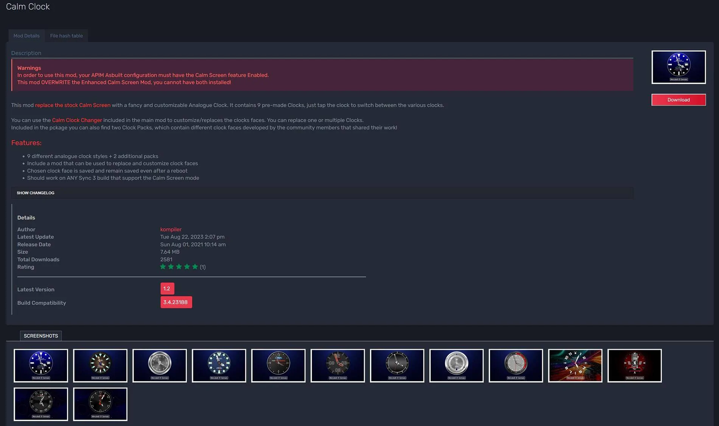Open the first screenshot with blue Rolex clock
The height and width of the screenshot is (426, 719).
coord(41,365)
